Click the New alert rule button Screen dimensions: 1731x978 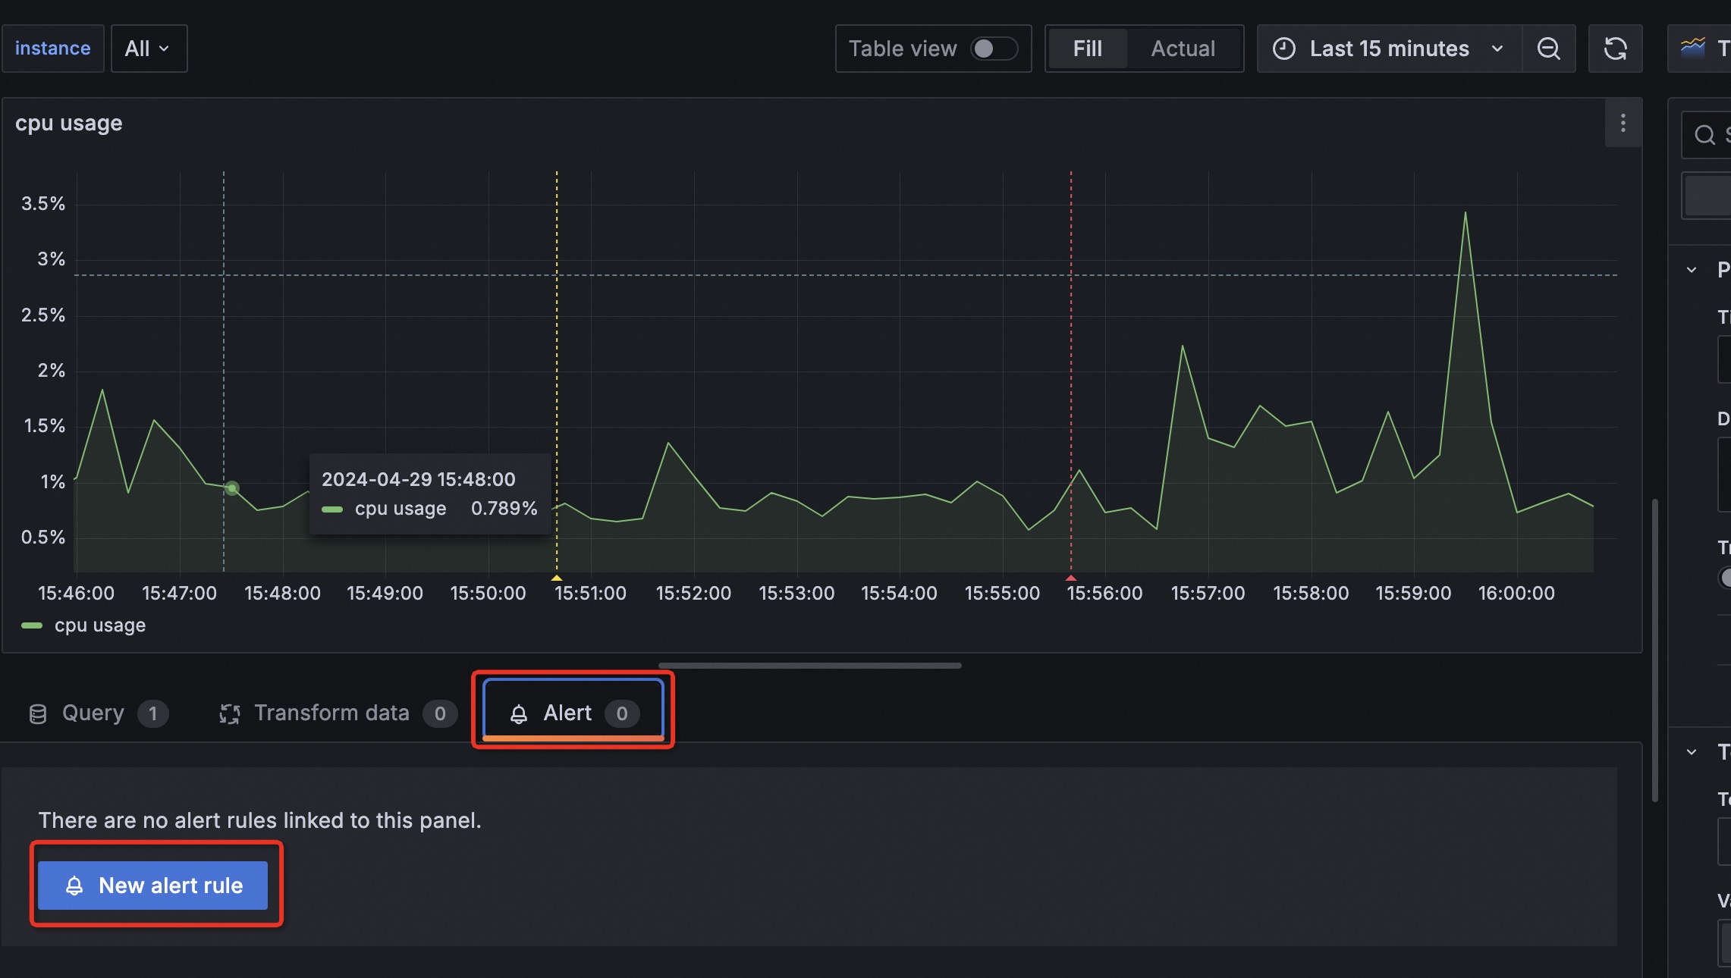[x=155, y=885]
